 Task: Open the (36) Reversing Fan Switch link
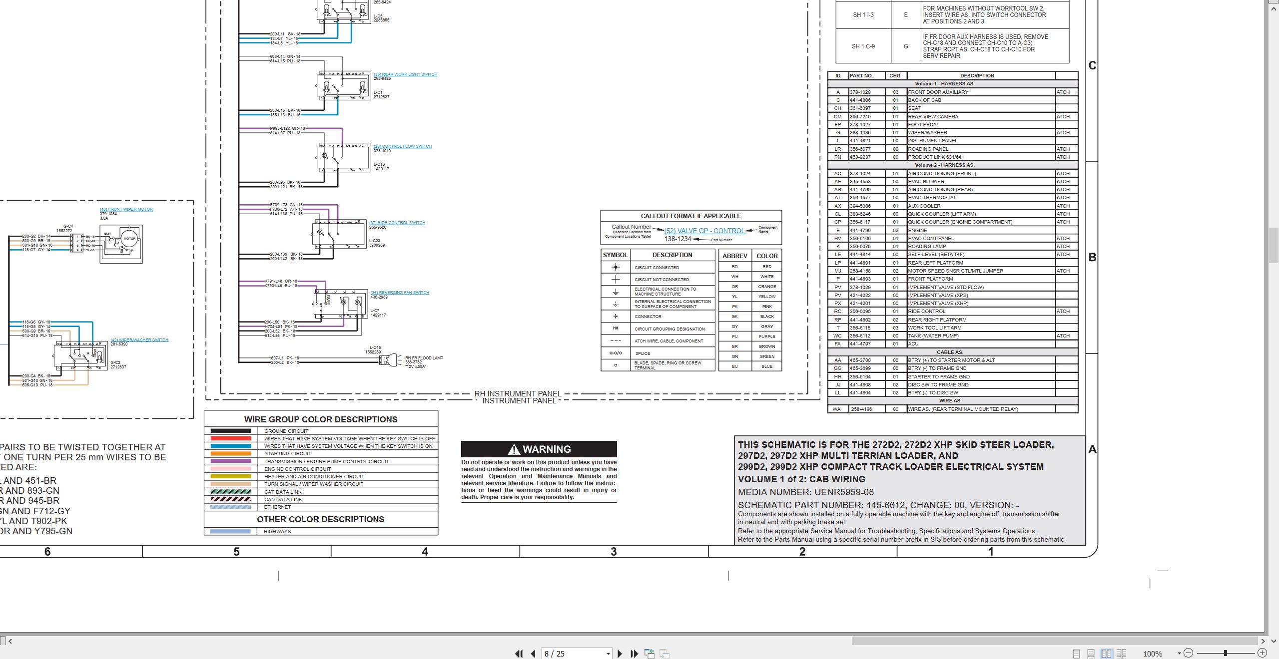coord(400,293)
